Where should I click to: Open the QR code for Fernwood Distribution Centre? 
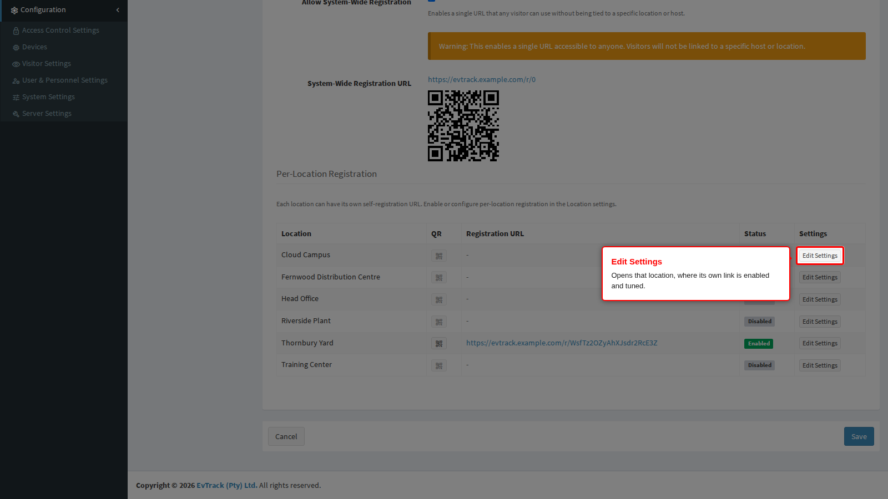(439, 278)
